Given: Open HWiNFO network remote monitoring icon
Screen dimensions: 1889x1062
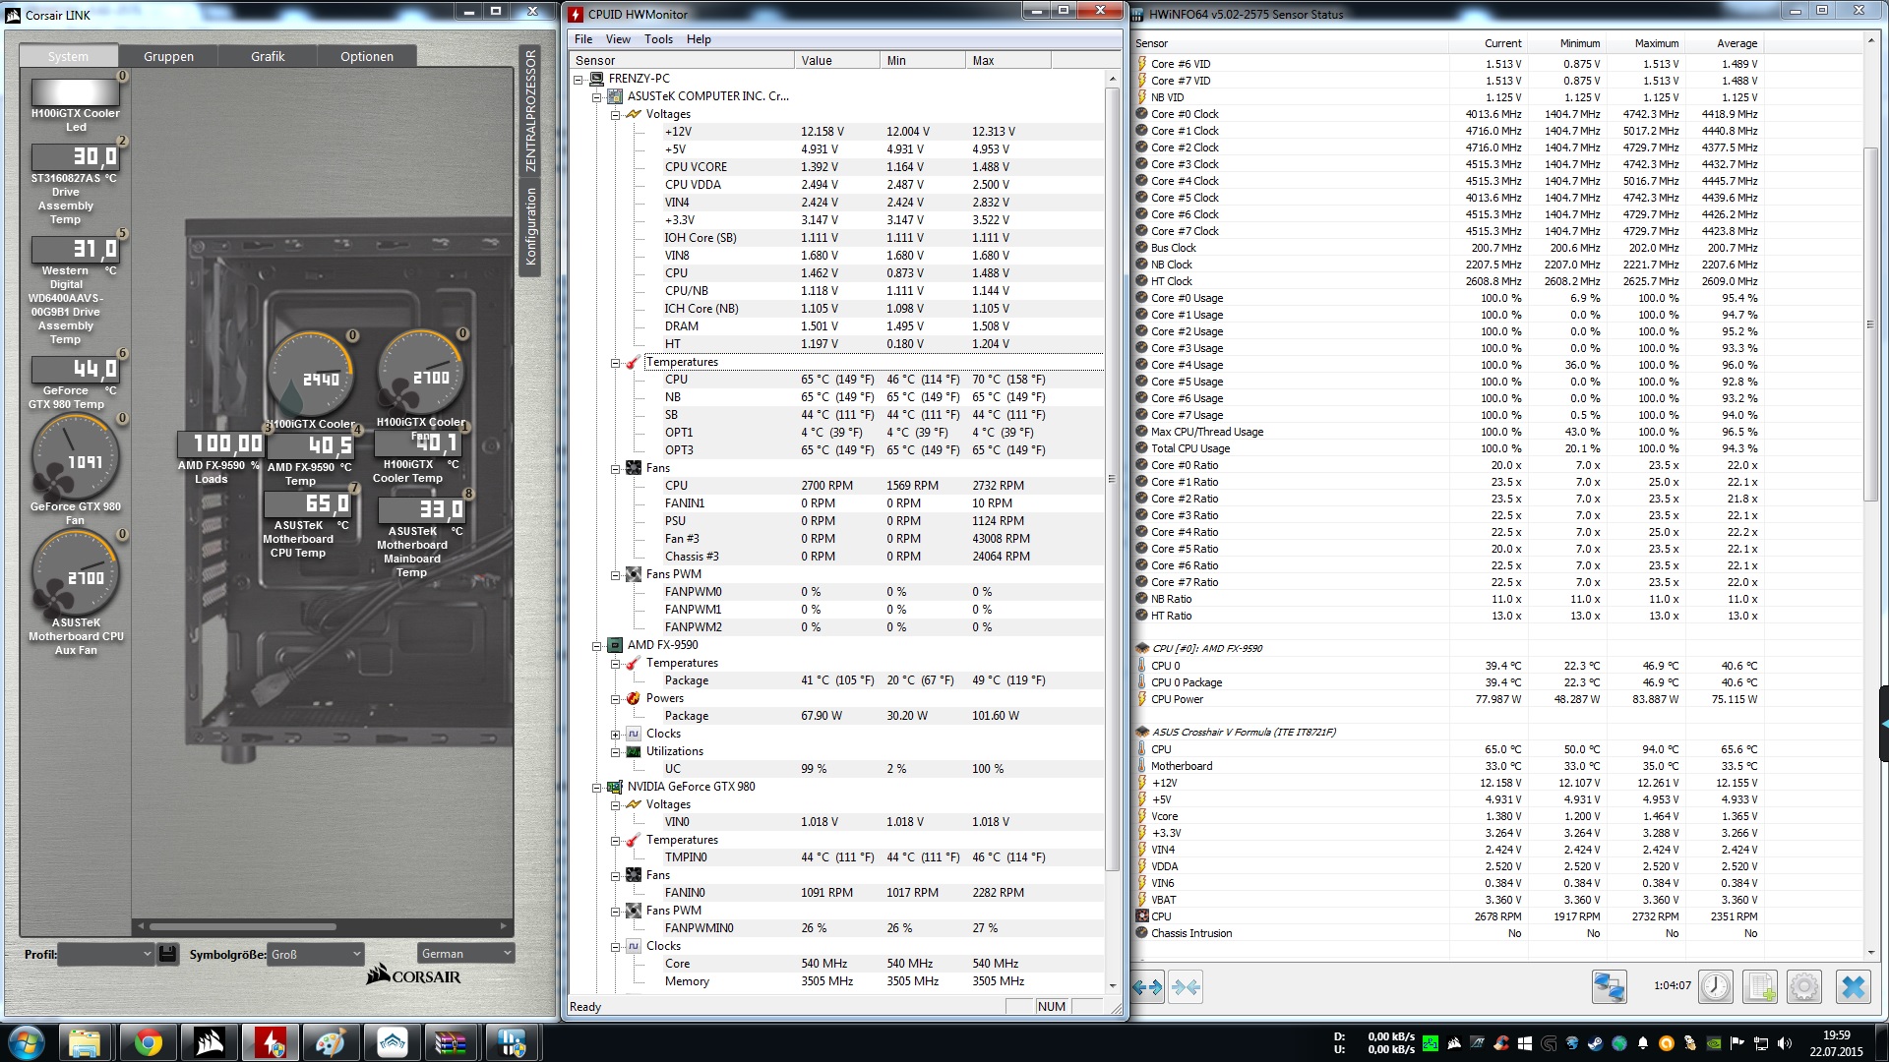Looking at the screenshot, I should click(x=1610, y=986).
